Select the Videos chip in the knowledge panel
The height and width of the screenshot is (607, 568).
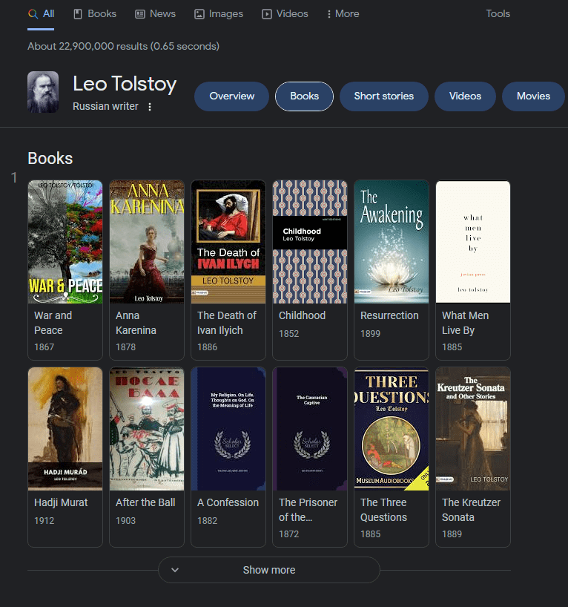click(465, 96)
